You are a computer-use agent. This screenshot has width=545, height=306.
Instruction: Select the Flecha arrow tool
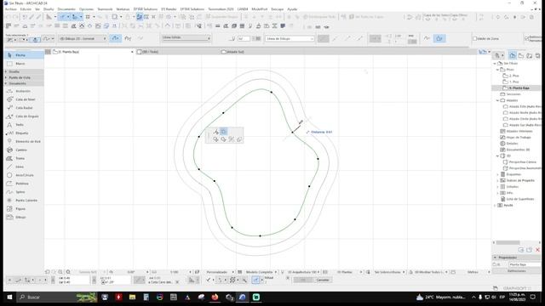coord(24,55)
